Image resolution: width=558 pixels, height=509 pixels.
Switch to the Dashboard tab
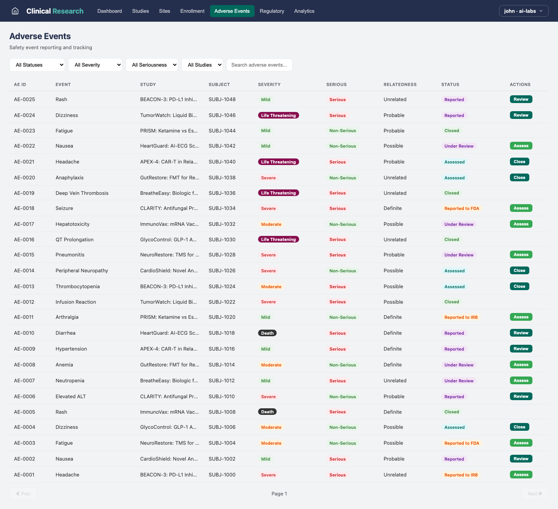110,11
